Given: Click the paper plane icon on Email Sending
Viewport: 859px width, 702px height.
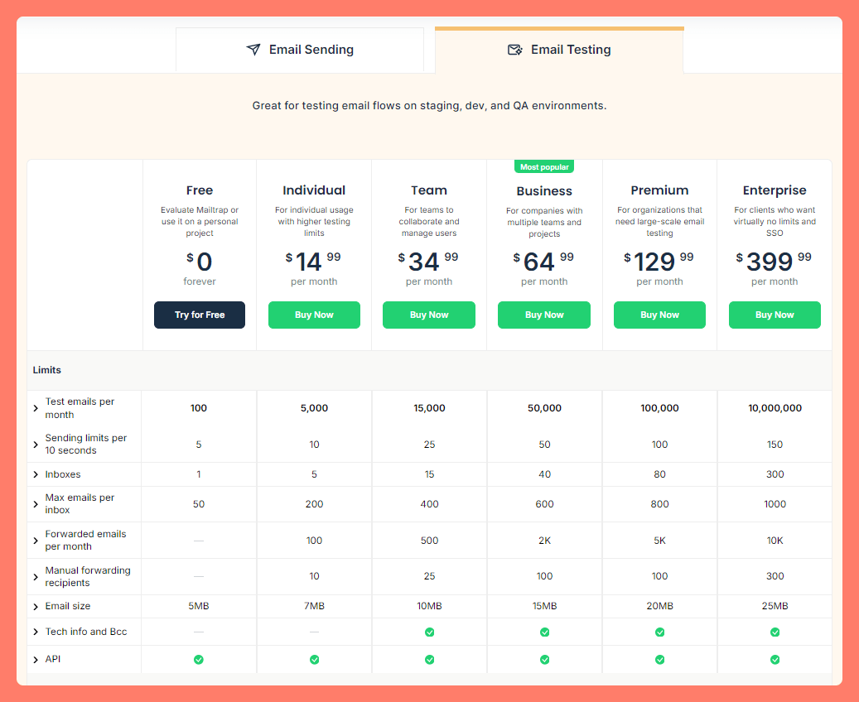Looking at the screenshot, I should tap(253, 50).
